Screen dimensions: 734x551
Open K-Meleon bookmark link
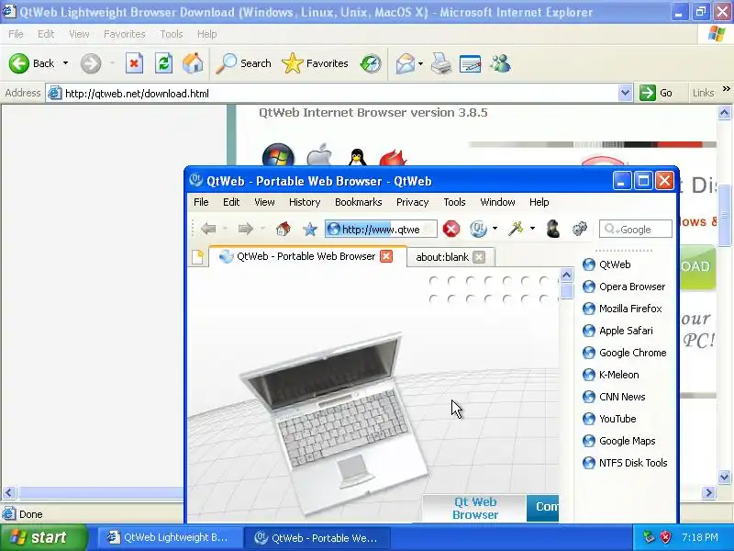click(611, 375)
